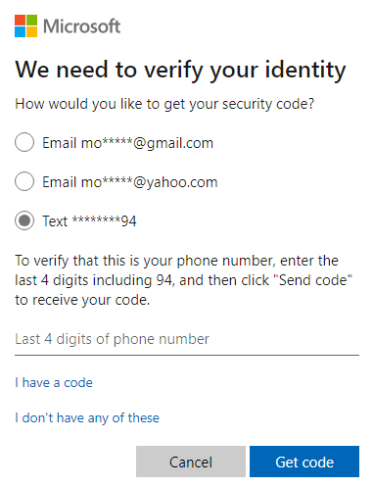Click the 'We need to verify your identity' heading
373x487 pixels.
point(180,70)
